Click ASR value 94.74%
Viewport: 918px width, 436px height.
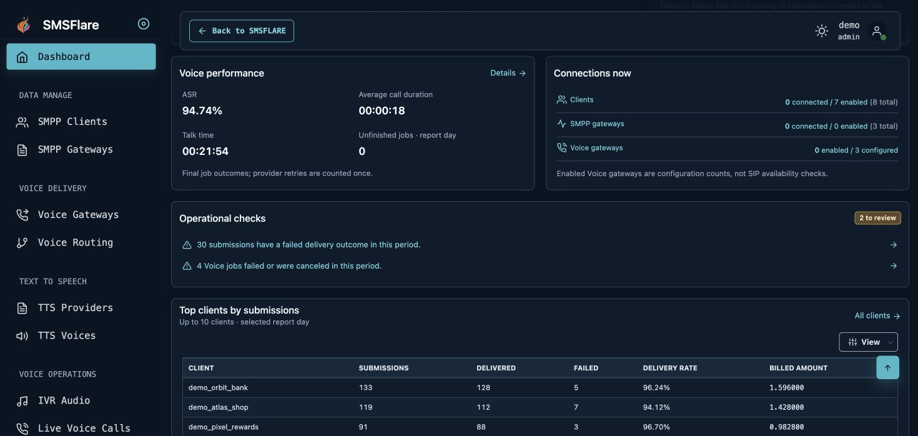click(x=202, y=111)
